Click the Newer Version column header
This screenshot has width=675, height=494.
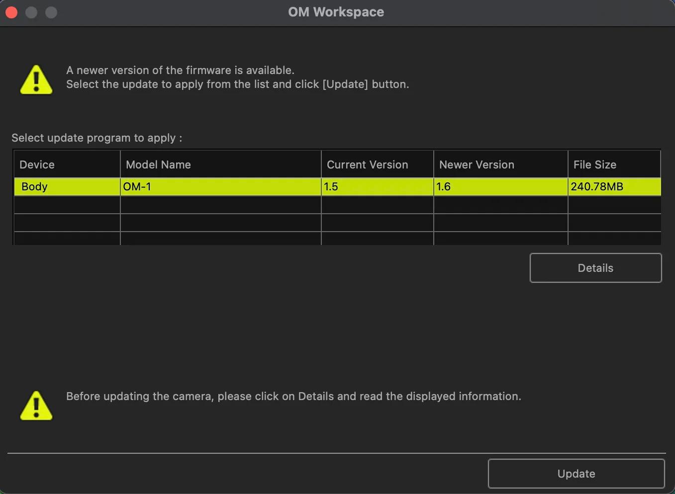(501, 165)
